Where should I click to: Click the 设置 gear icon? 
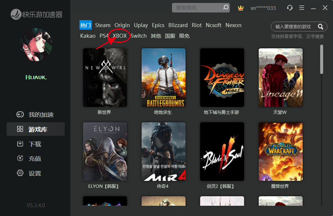click(20, 173)
